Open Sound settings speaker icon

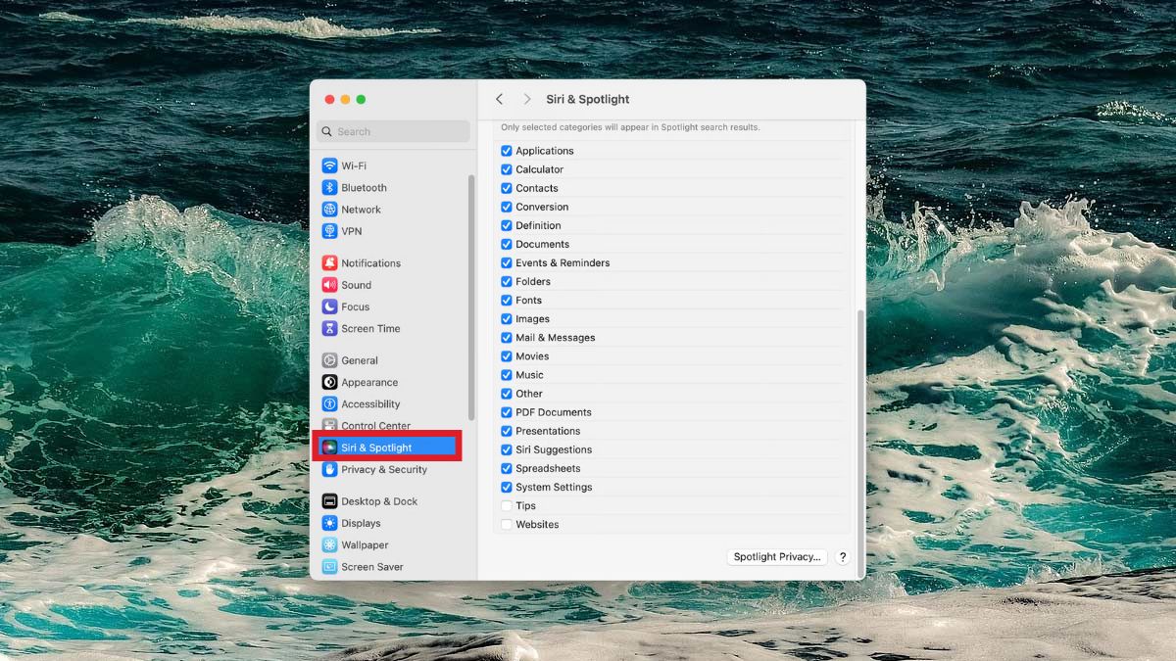(330, 285)
